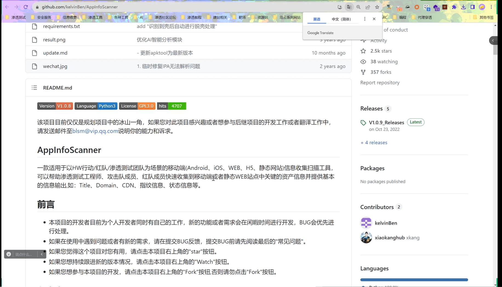The image size is (502, 287).
Task: Open the 渗透社区论坛 bookmark folder
Action: coord(162,17)
